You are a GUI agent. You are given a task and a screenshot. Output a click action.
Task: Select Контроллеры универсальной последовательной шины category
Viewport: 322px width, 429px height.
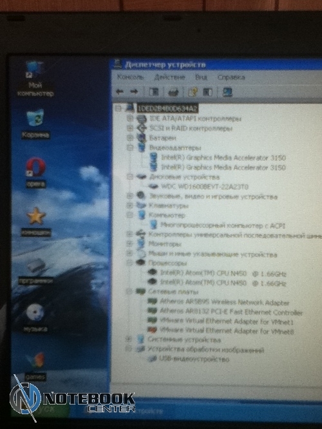pyautogui.click(x=235, y=235)
